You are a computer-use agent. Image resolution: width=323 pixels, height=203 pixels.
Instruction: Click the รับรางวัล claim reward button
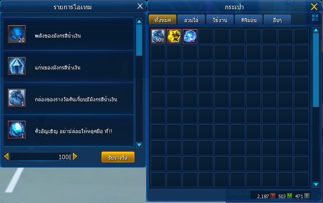(x=118, y=157)
